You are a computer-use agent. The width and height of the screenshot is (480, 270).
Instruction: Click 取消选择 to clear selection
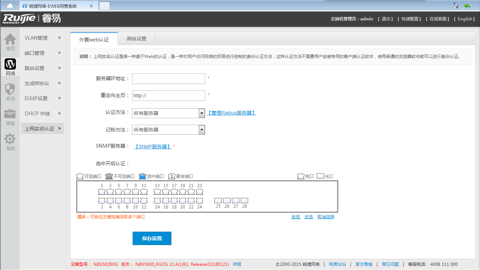click(326, 217)
